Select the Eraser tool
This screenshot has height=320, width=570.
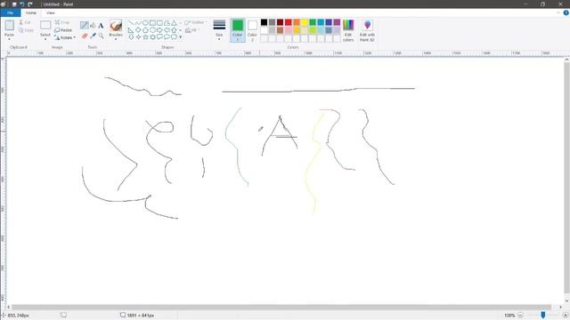click(x=85, y=36)
